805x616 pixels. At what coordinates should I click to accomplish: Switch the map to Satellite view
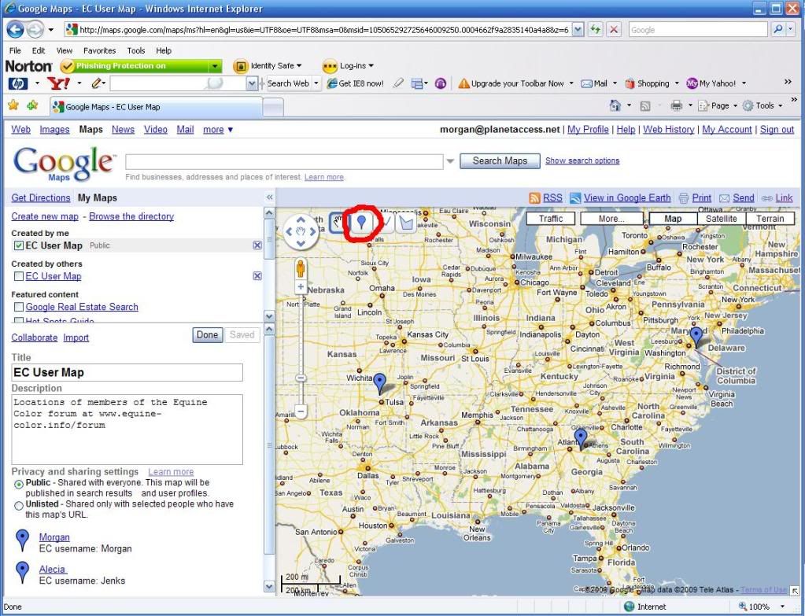coord(722,219)
